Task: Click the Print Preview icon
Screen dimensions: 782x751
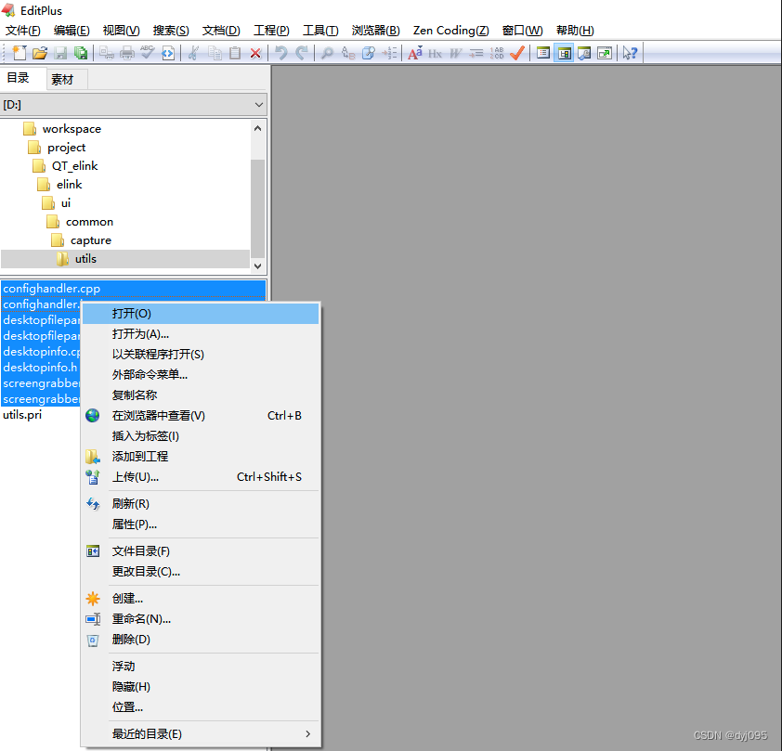Action: pos(106,52)
